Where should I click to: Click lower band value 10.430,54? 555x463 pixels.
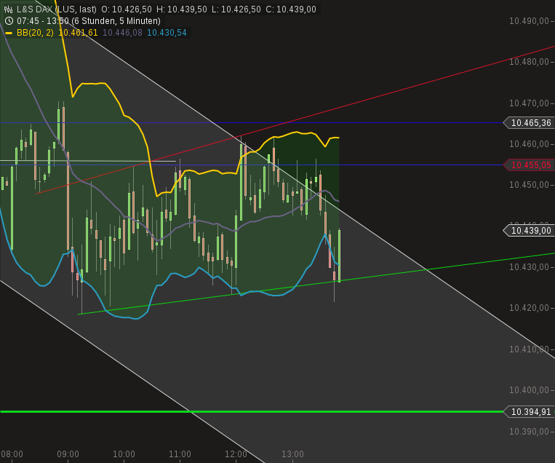coord(167,33)
